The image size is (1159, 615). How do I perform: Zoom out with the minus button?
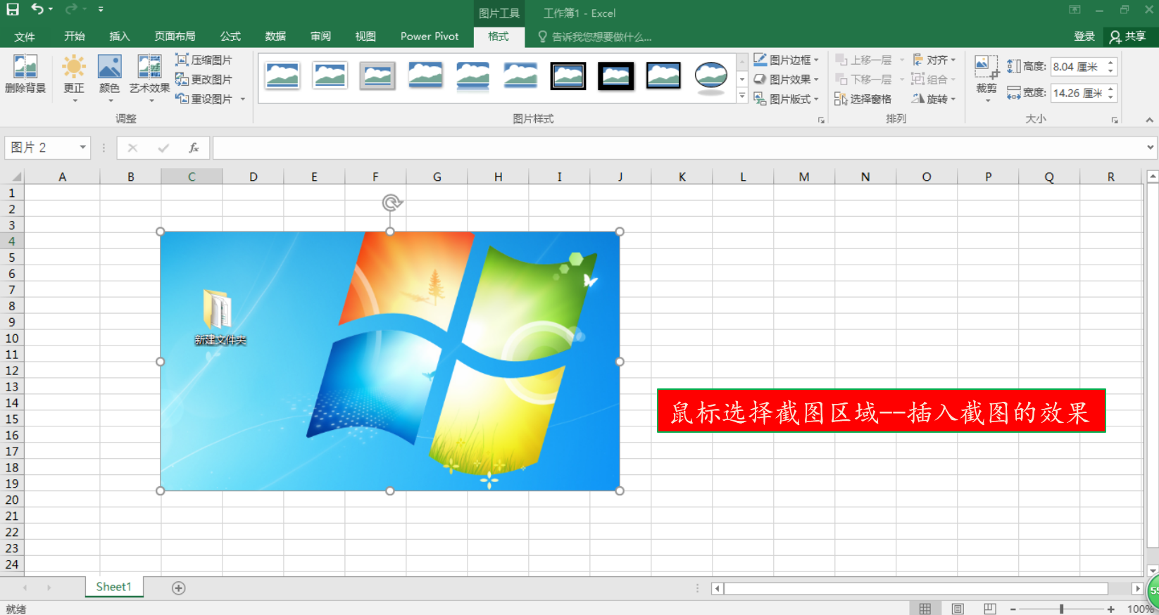1013,609
